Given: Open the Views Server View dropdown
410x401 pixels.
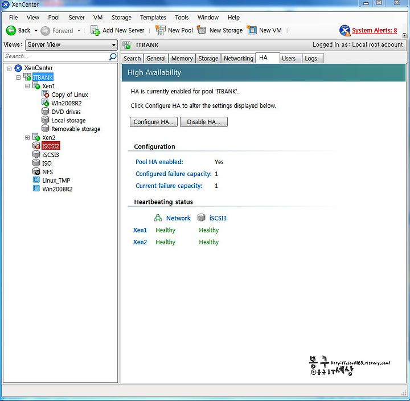Looking at the screenshot, I should click(71, 45).
